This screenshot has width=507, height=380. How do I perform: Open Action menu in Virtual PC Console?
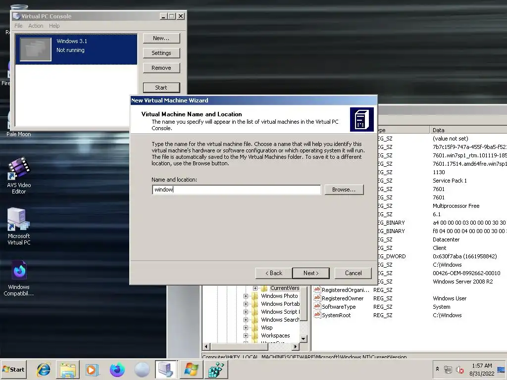(x=36, y=26)
